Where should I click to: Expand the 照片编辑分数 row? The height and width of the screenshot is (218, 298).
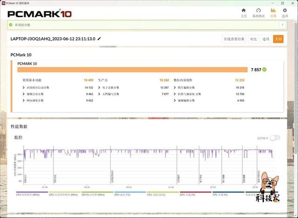(175, 88)
